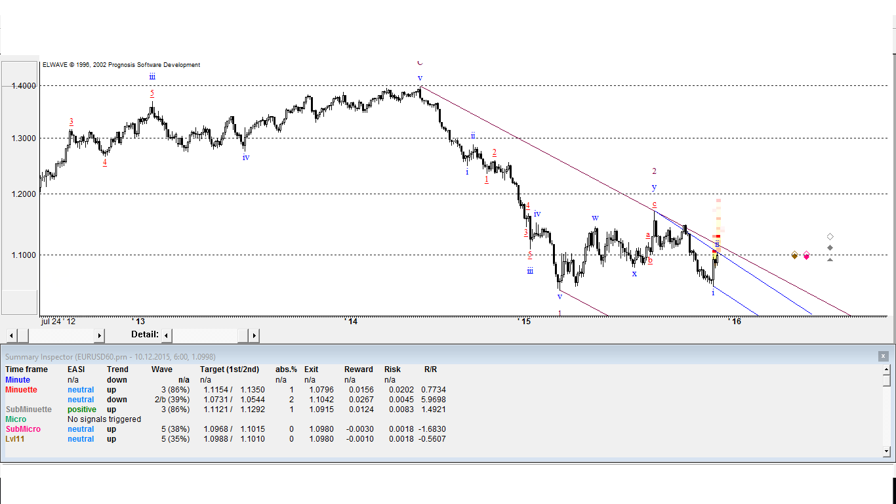The image size is (896, 504).
Task: Click the '14 year label on time axis
Action: click(x=352, y=322)
